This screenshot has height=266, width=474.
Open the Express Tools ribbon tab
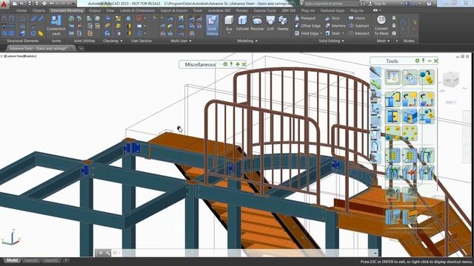tap(265, 10)
